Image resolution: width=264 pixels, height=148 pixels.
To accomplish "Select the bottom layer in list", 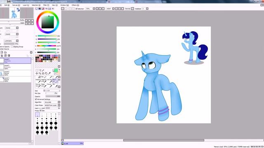I will click(16, 79).
